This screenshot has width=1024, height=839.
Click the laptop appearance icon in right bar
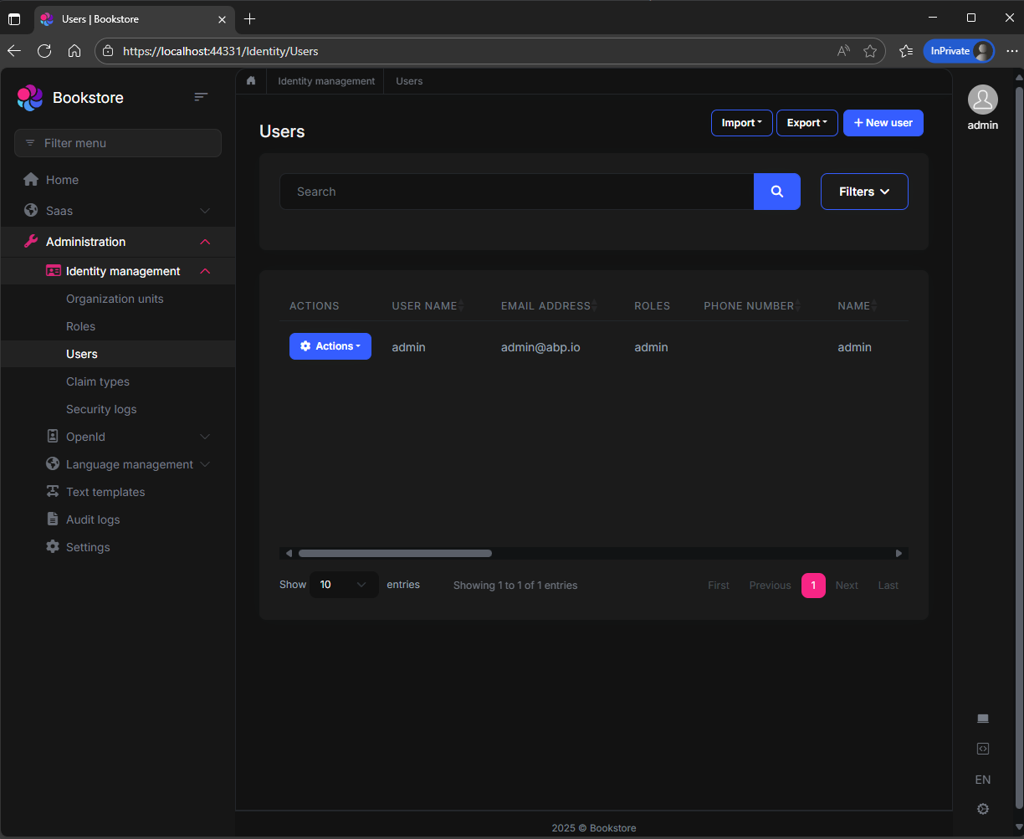983,719
